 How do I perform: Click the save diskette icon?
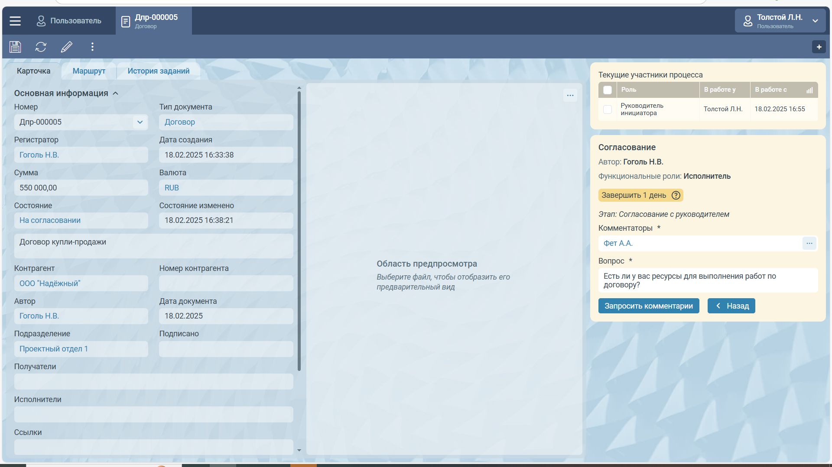pyautogui.click(x=15, y=47)
